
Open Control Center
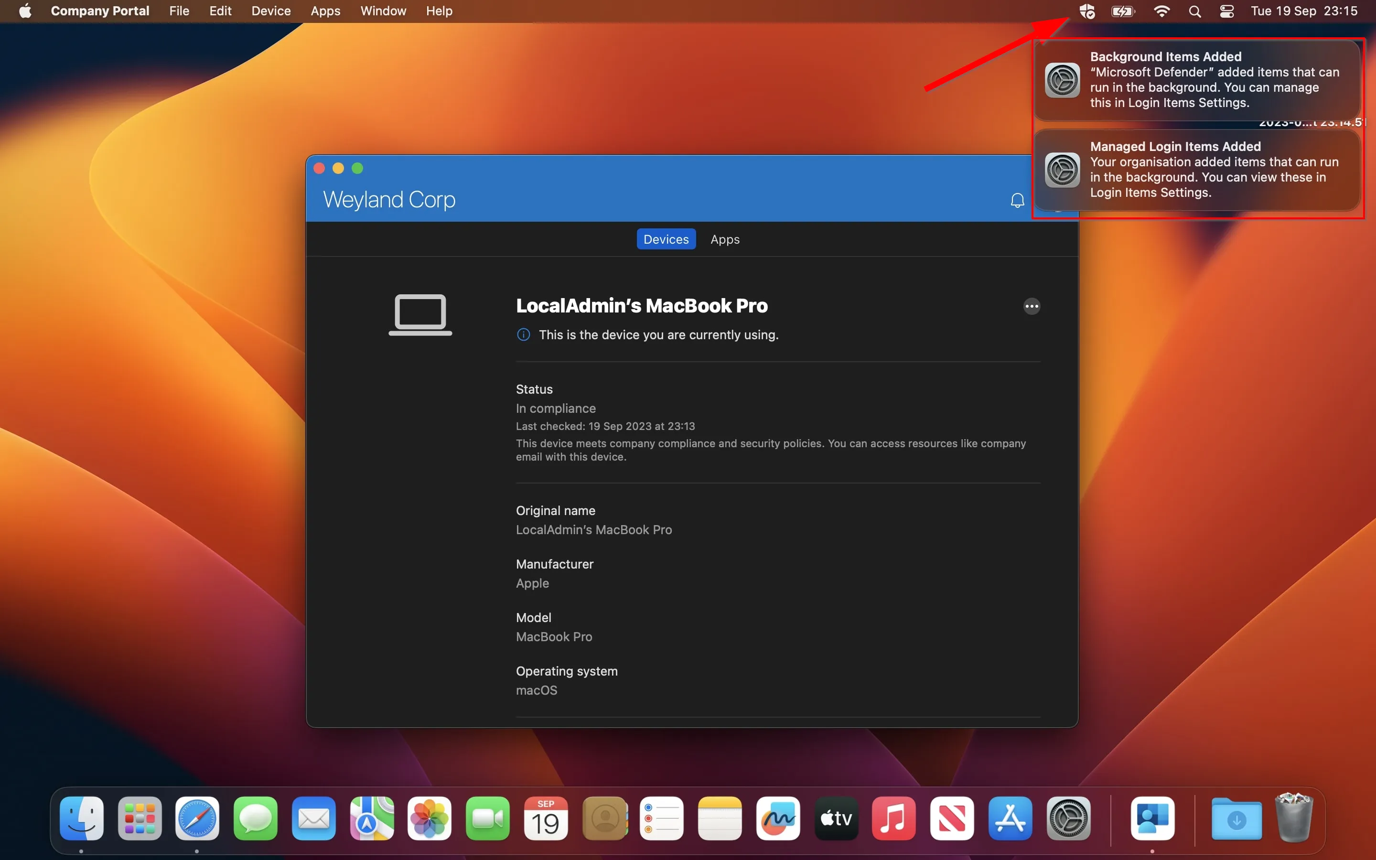1226,11
